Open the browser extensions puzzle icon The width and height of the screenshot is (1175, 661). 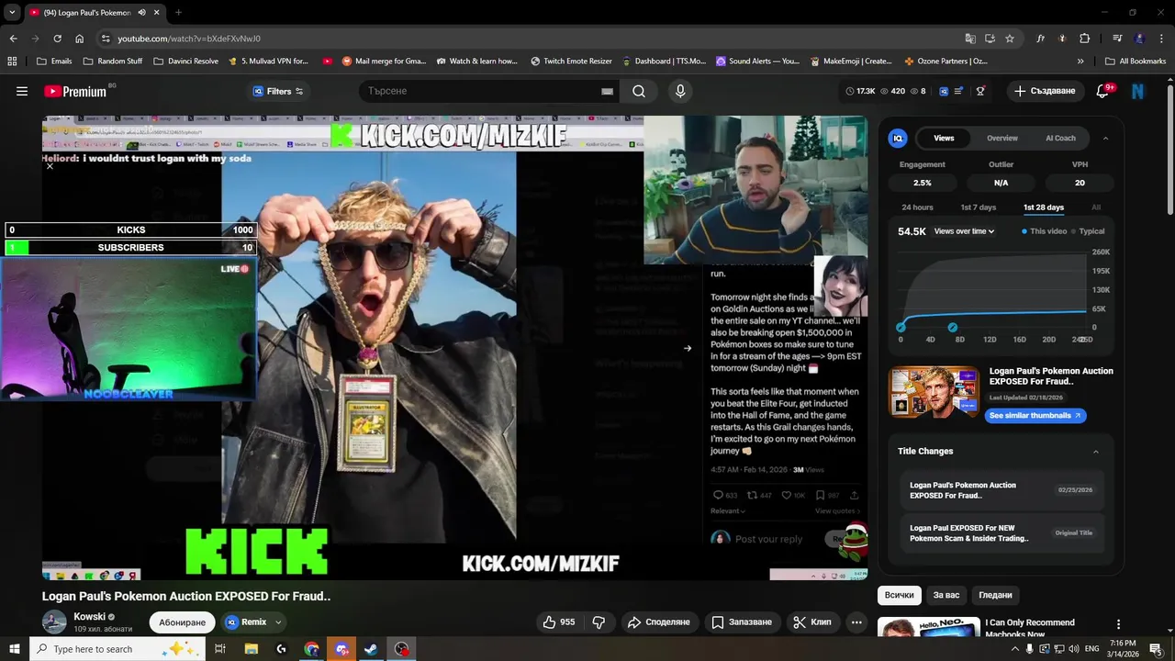(1084, 39)
